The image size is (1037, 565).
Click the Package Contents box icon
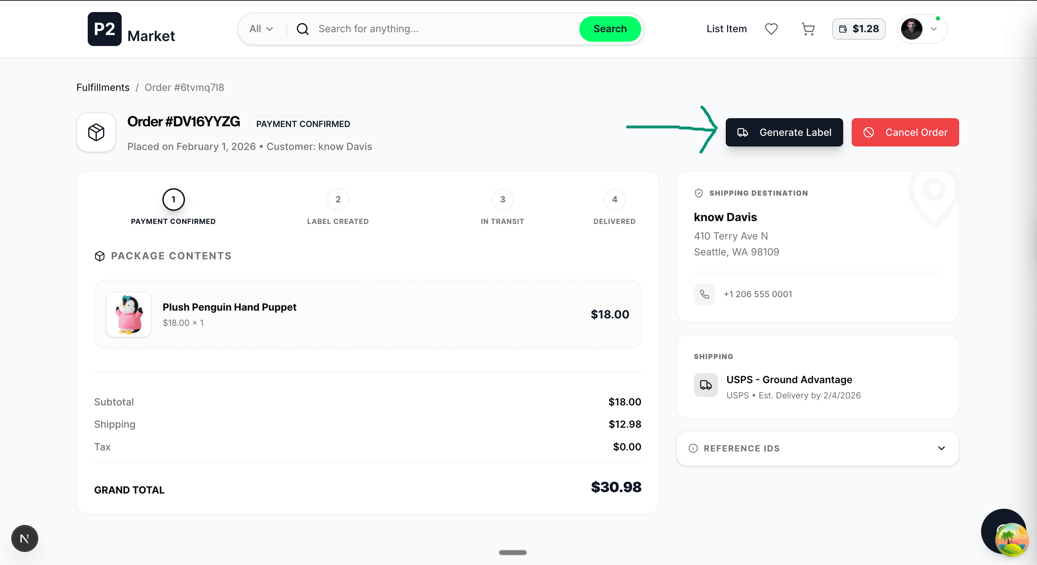(99, 256)
